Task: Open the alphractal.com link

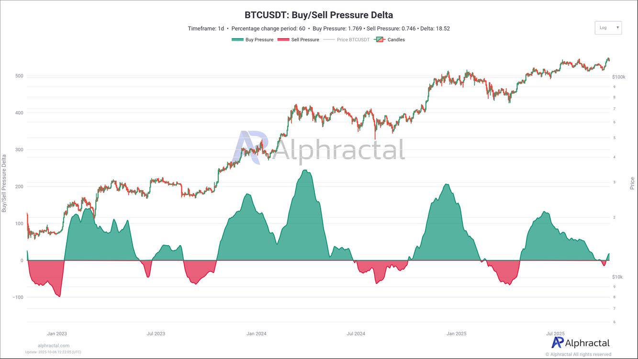Action: (54, 346)
